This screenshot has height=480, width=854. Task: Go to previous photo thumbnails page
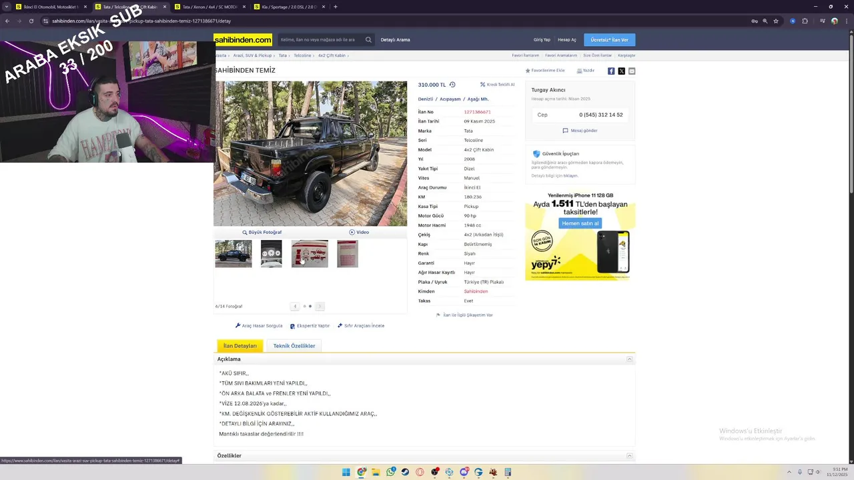click(x=295, y=306)
